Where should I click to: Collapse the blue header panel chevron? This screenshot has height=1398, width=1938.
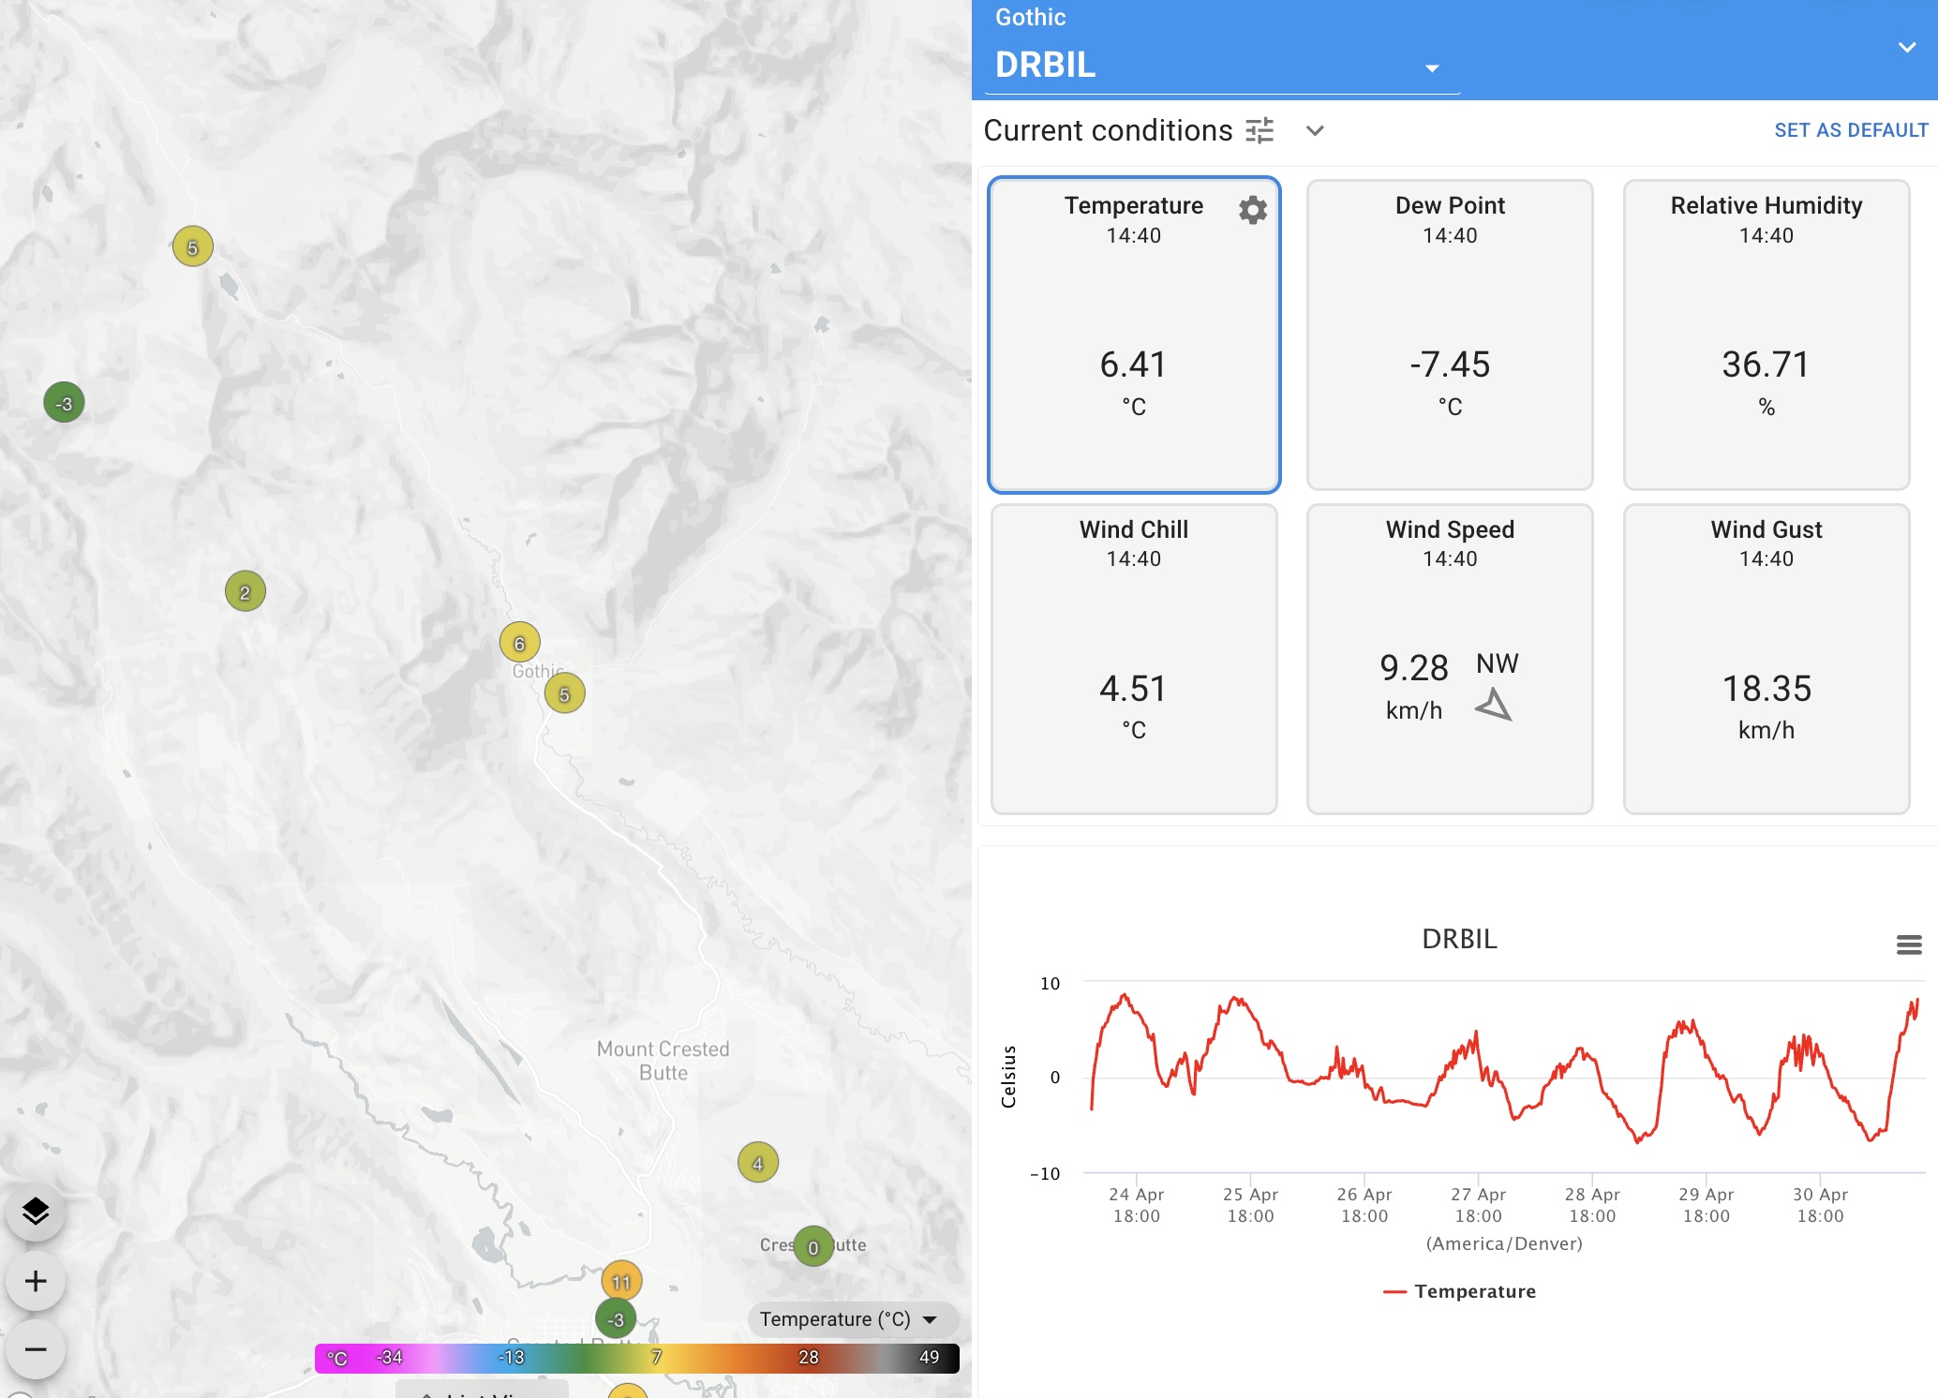click(1906, 47)
